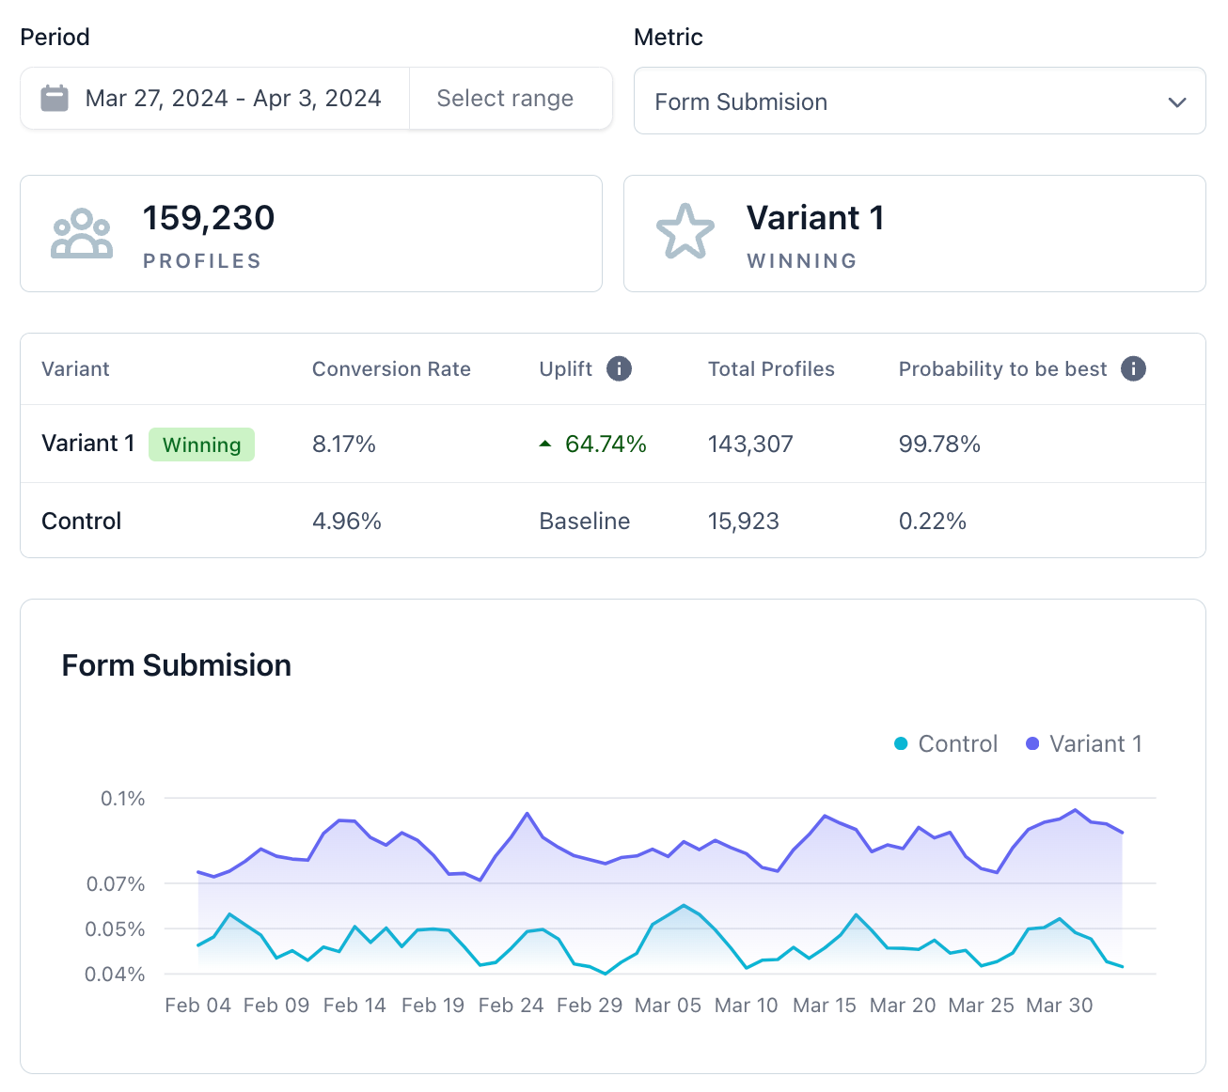
Task: Click the Control row name
Action: (x=82, y=521)
